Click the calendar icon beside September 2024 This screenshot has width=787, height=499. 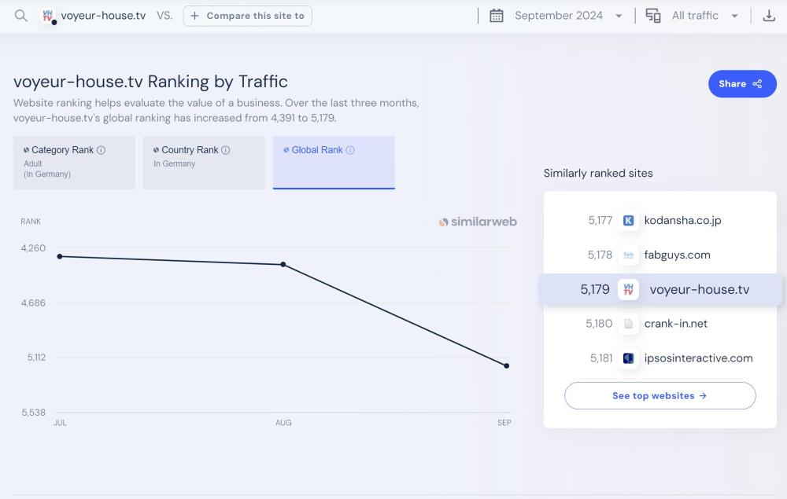click(497, 16)
